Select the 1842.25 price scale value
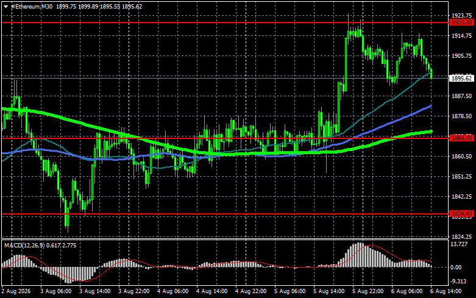 click(x=461, y=197)
